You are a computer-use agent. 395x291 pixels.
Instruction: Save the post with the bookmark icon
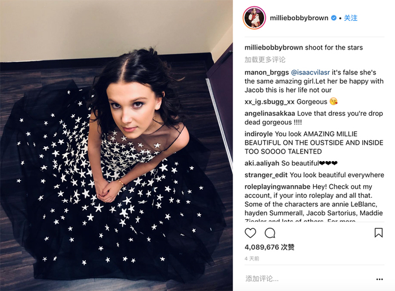tap(379, 232)
